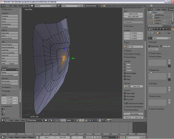Click the World icon in outliner
Screen dimensions: 174x139
pos(154,18)
